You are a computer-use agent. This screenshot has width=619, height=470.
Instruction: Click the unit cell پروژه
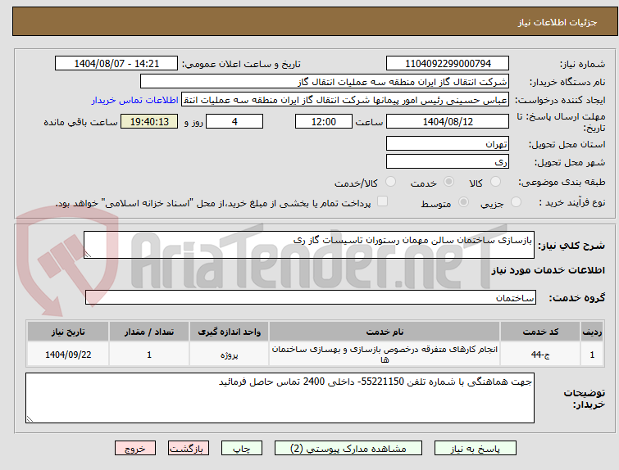tap(229, 355)
